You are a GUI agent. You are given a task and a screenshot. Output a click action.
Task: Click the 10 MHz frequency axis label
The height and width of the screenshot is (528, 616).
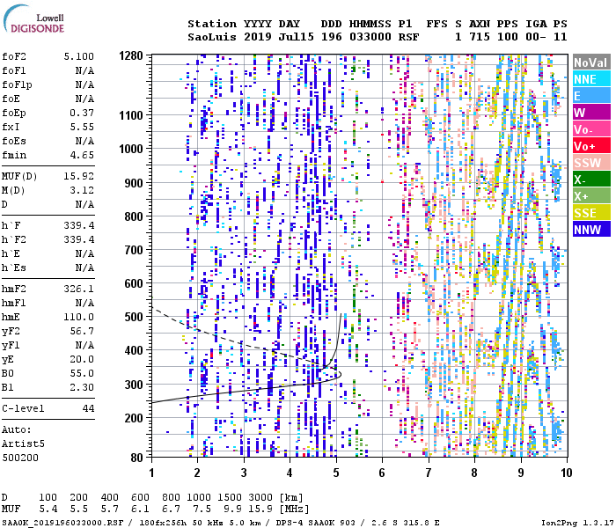tap(566, 473)
